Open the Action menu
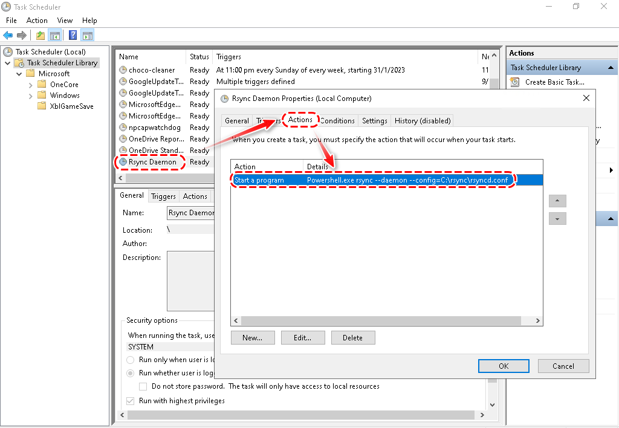This screenshot has width=619, height=428. pos(37,20)
